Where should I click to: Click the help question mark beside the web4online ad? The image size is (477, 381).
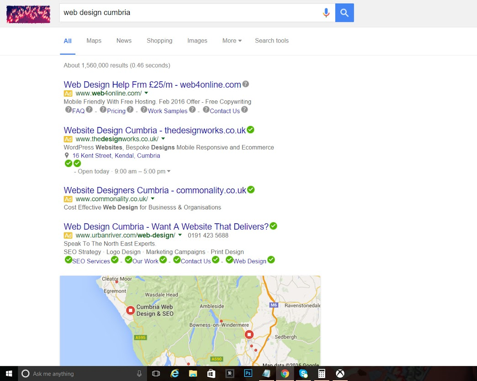point(245,84)
